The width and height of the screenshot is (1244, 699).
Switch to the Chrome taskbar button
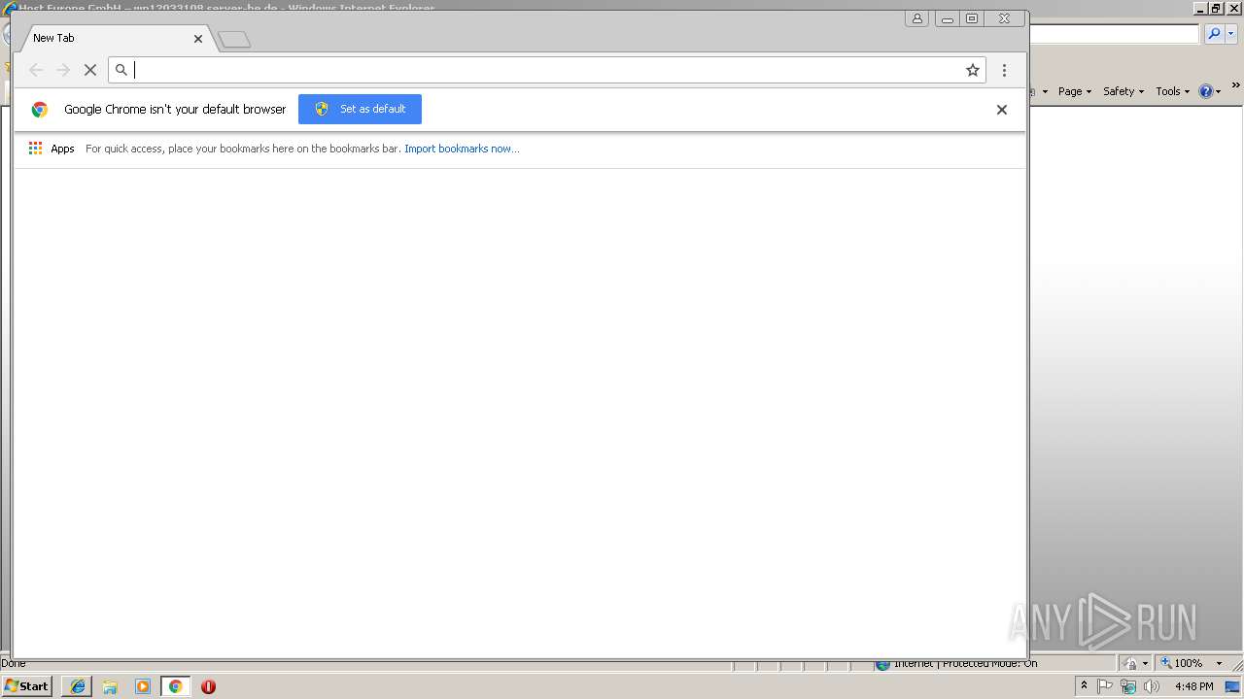point(175,686)
